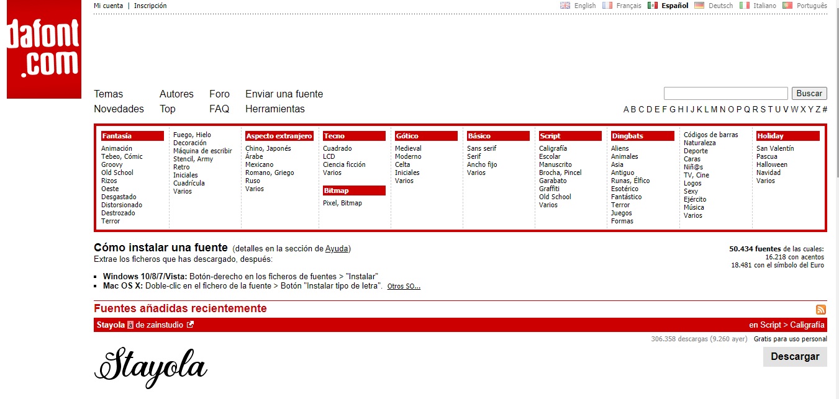Image resolution: width=839 pixels, height=399 pixels.
Task: Open the Otros SO... link
Action: (x=404, y=287)
